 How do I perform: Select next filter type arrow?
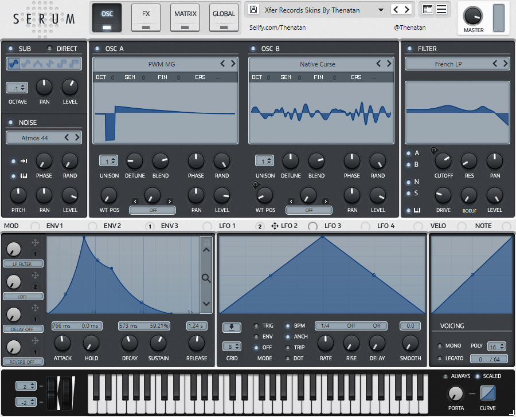coord(506,64)
